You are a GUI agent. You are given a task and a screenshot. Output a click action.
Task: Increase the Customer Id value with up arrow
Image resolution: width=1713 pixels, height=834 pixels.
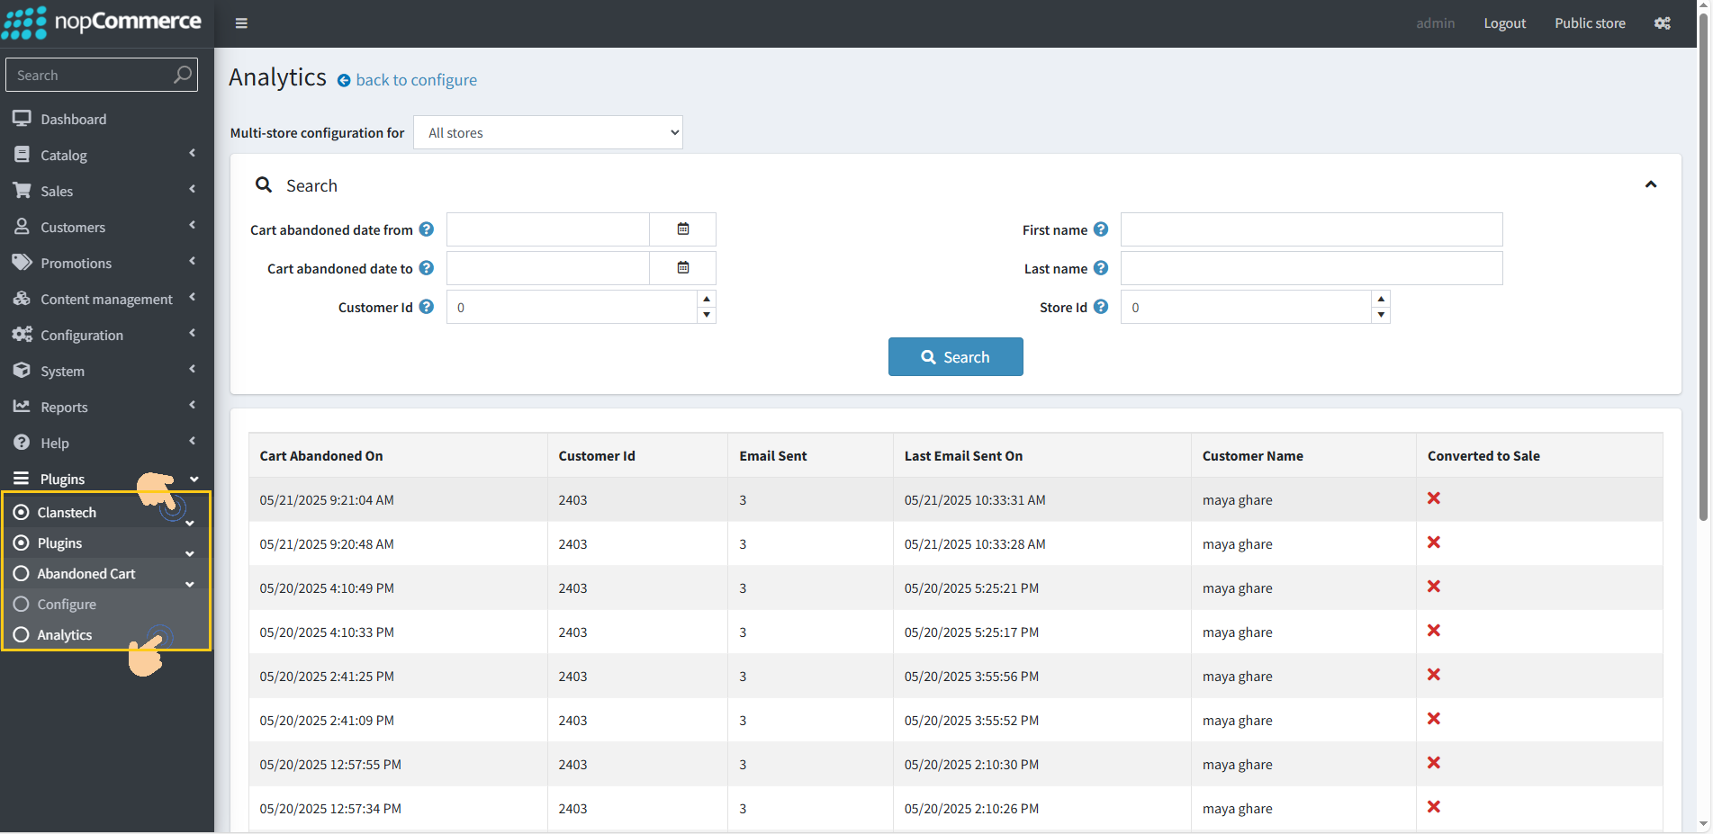[707, 299]
